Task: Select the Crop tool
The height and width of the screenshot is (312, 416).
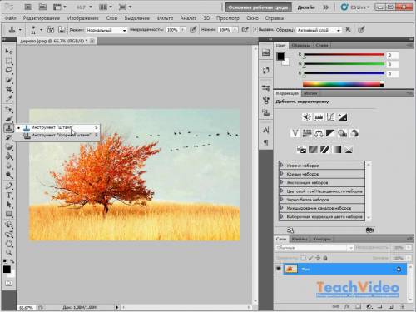Action: [9, 89]
